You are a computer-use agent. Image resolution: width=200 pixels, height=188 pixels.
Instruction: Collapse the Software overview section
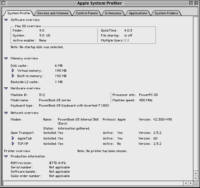tap(6, 20)
